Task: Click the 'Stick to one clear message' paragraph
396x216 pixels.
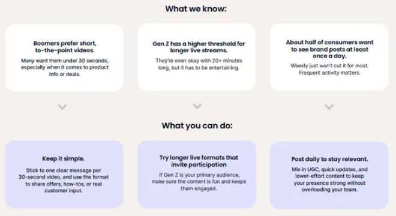Action: (64, 181)
